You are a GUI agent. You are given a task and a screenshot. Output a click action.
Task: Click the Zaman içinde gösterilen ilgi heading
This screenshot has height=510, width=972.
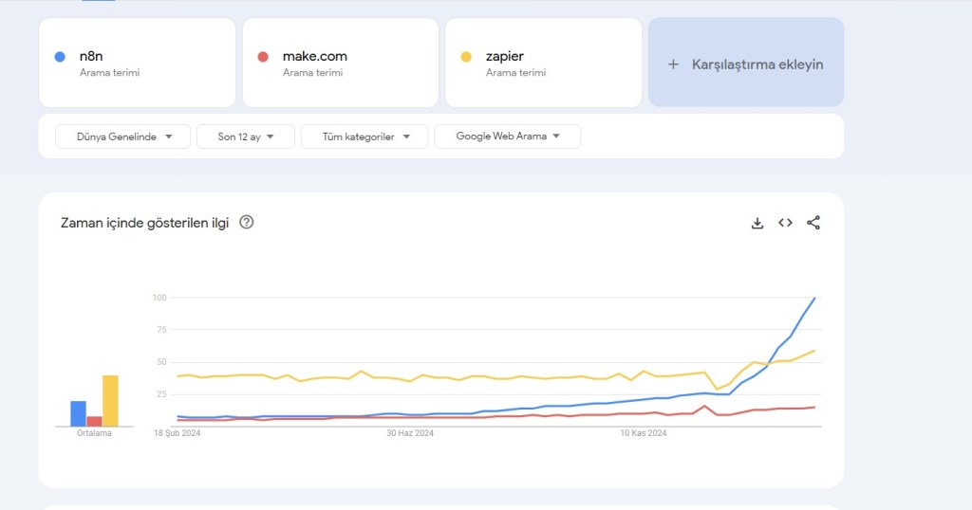(144, 223)
